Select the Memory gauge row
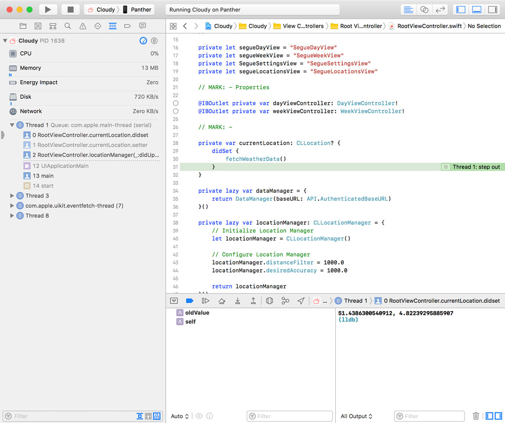The image size is (505, 423). (x=83, y=68)
